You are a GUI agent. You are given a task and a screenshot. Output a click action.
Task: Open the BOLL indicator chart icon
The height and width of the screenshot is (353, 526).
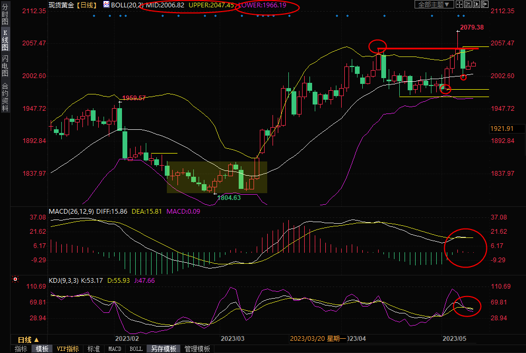pos(106,5)
